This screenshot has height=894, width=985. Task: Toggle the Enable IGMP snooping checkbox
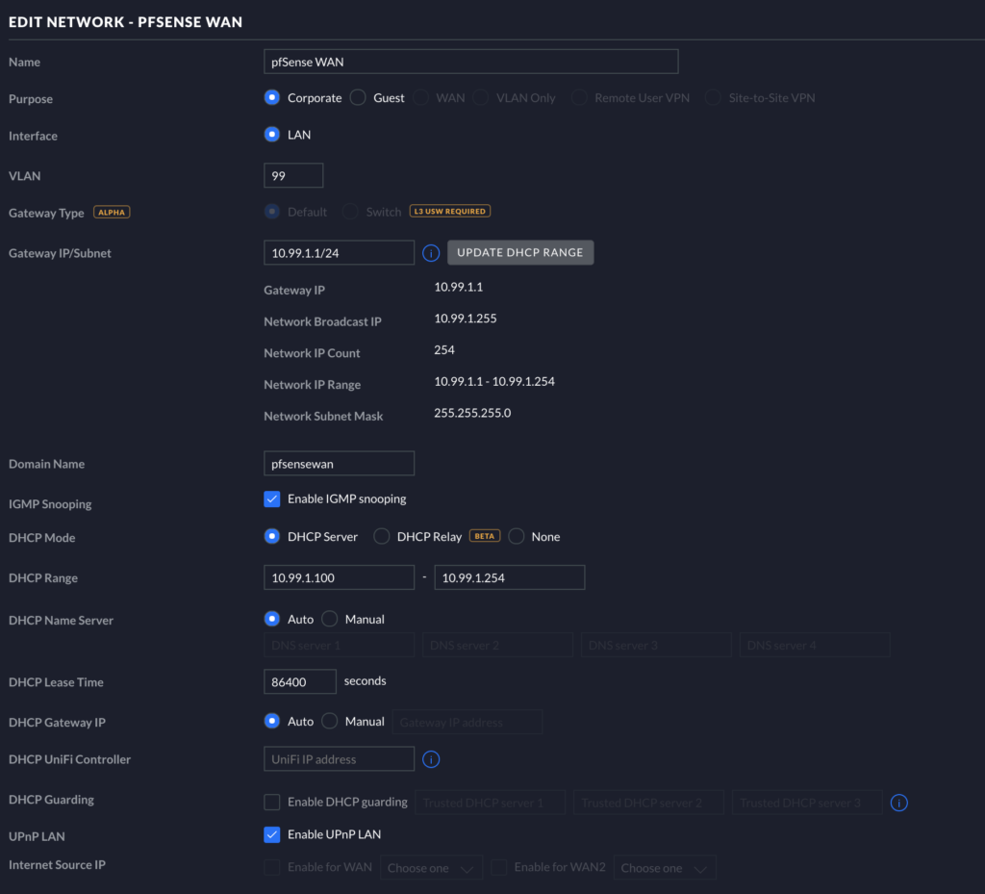(272, 498)
